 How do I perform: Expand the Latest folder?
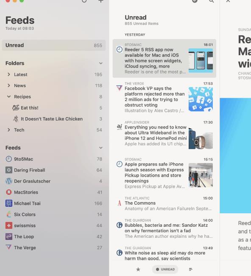click(x=9, y=74)
